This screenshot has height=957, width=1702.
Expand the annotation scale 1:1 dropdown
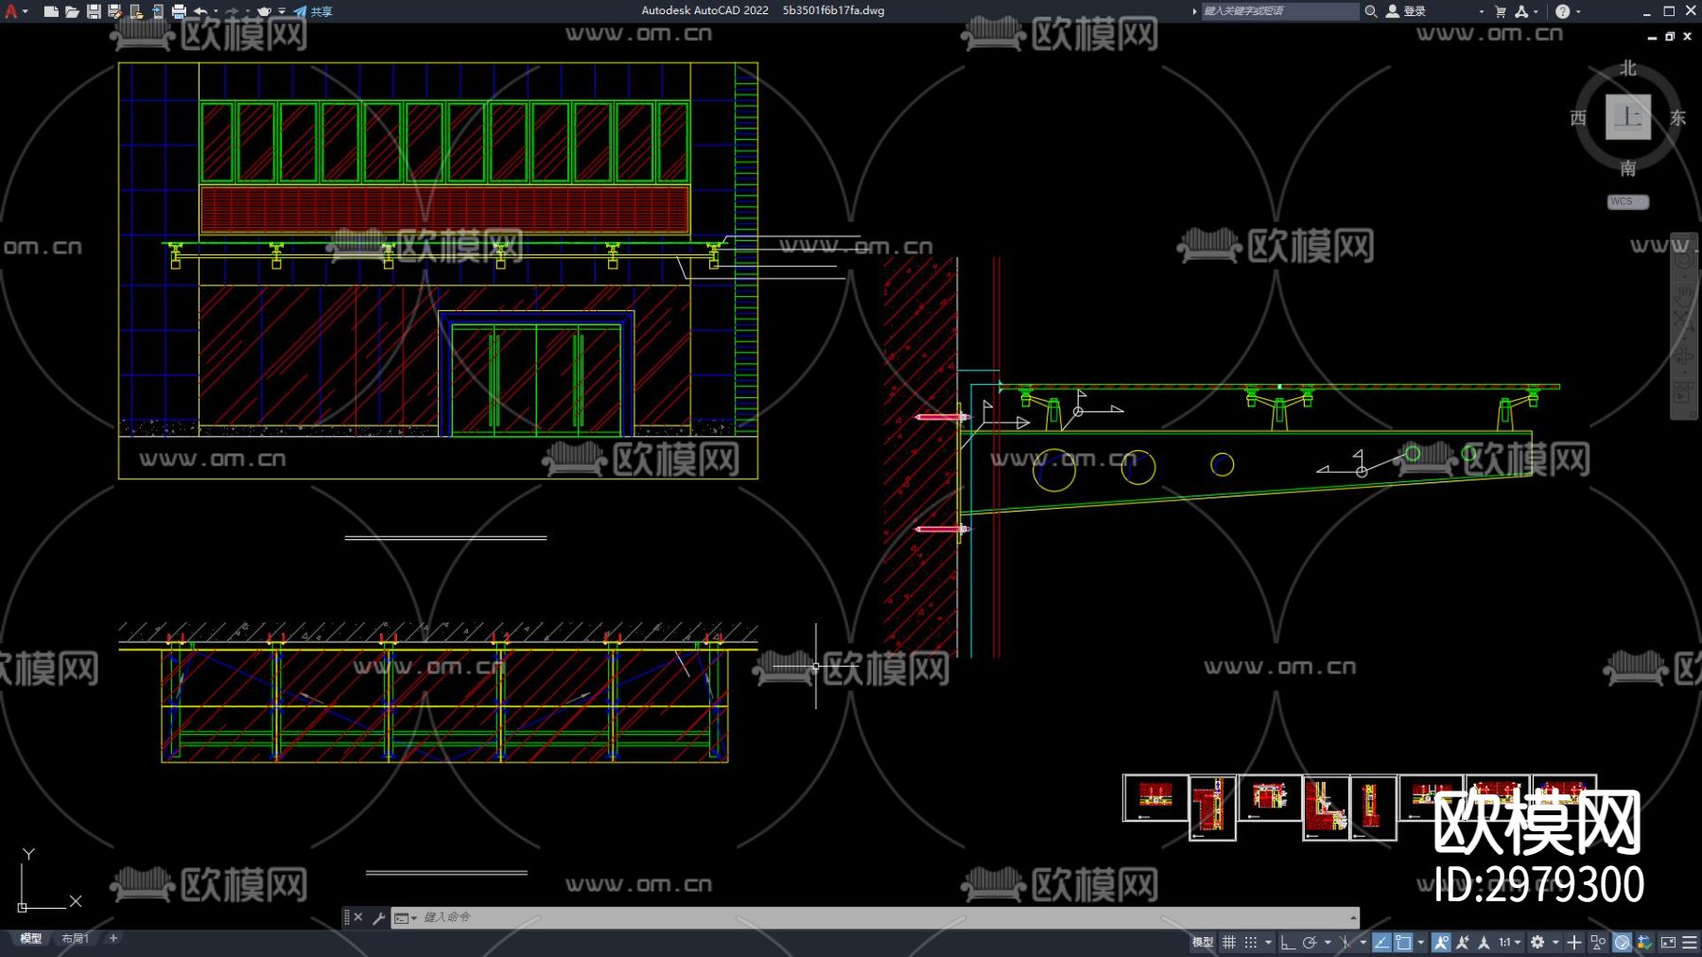pos(1509,942)
